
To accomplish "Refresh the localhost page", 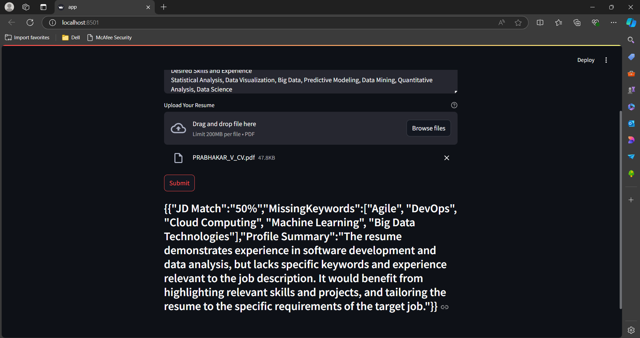I will click(x=30, y=23).
